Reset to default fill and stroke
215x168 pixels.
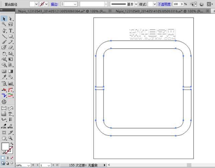click(x=3, y=152)
